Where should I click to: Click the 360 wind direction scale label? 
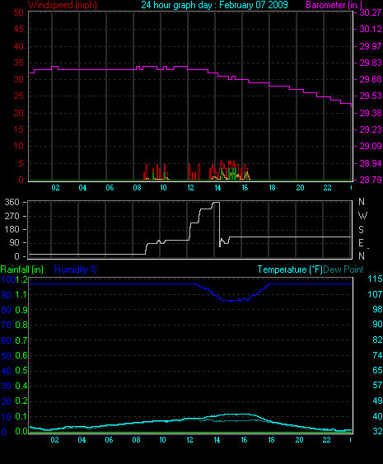[x=12, y=202]
